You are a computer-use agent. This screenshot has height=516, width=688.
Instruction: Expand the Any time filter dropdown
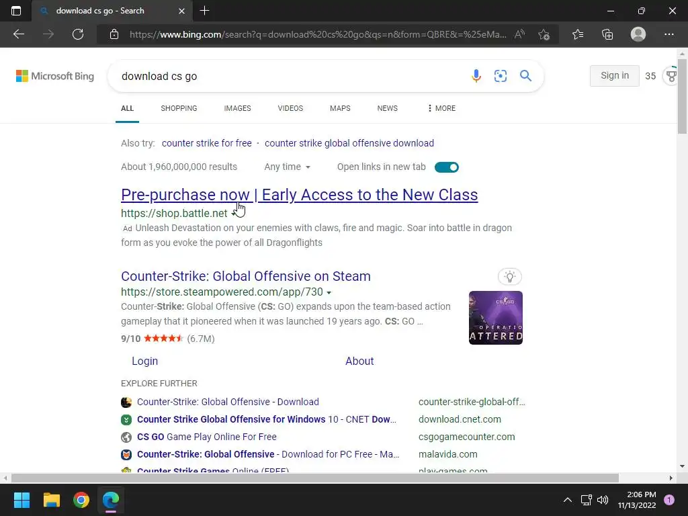(287, 167)
